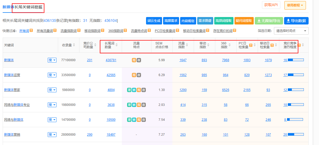The height and width of the screenshot is (145, 319).
Task: Sort table by 竞价公司数量 column arrows
Action: pos(95,45)
